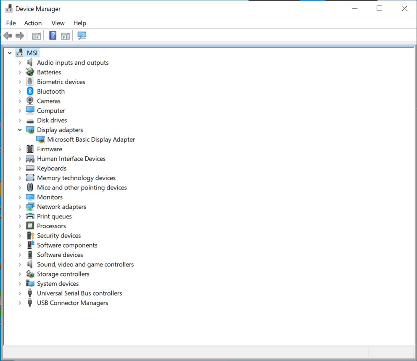Open the Action menu

point(33,23)
